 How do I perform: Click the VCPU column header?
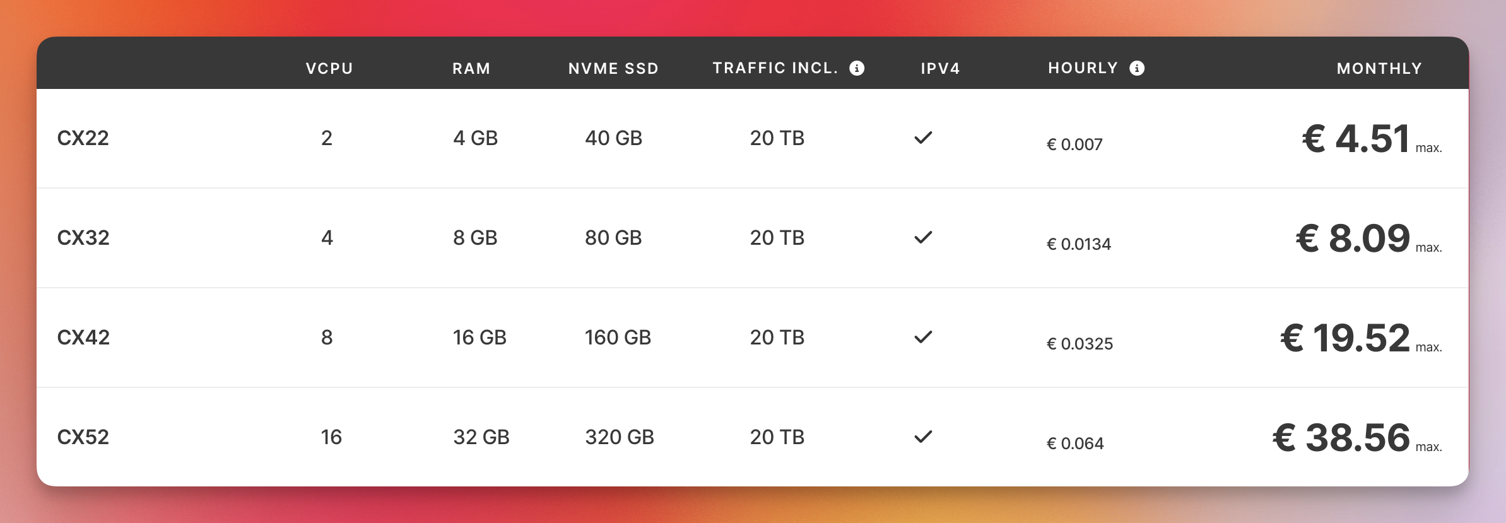pos(329,69)
